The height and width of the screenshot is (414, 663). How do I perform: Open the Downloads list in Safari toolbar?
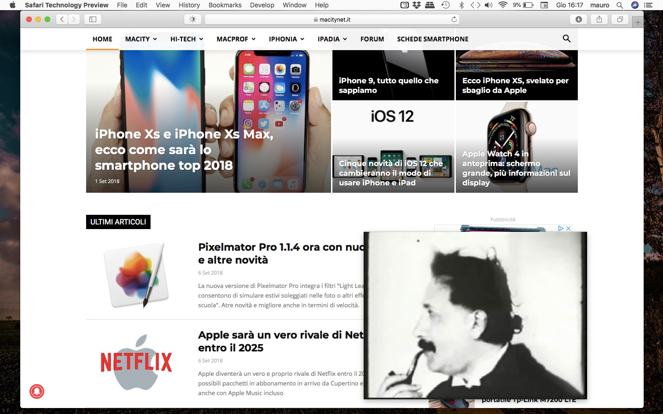(x=579, y=19)
